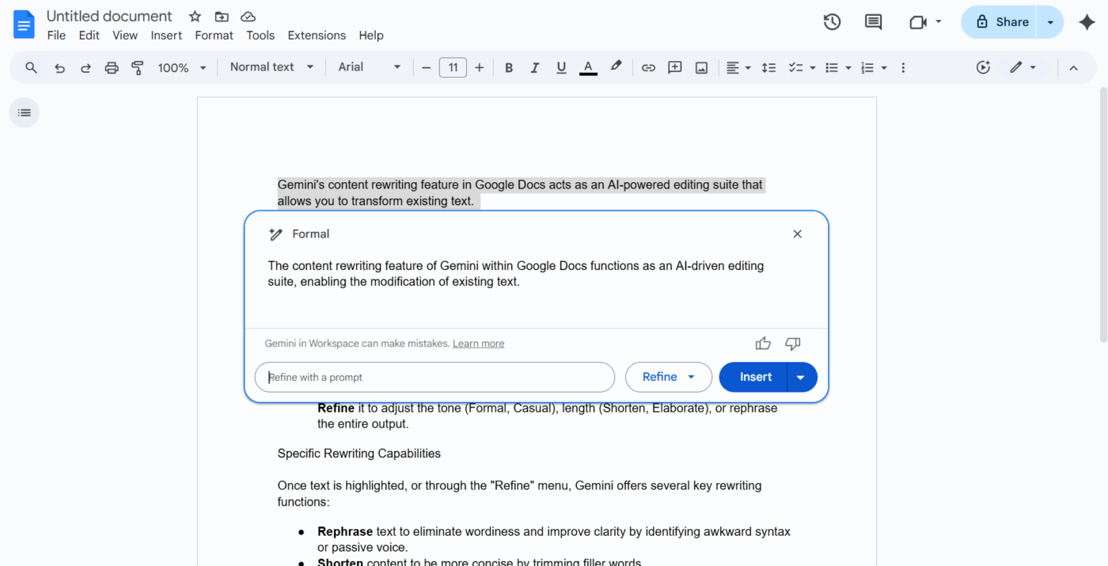Open the Arial font dropdown
Screen dimensions: 1108x566
pyautogui.click(x=370, y=67)
